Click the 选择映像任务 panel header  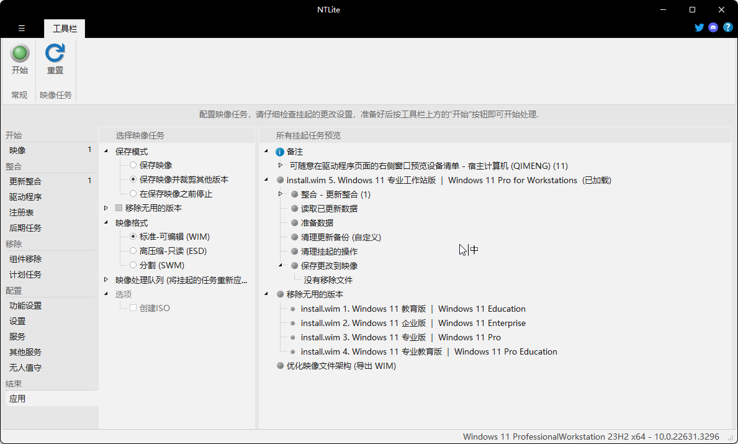click(176, 135)
